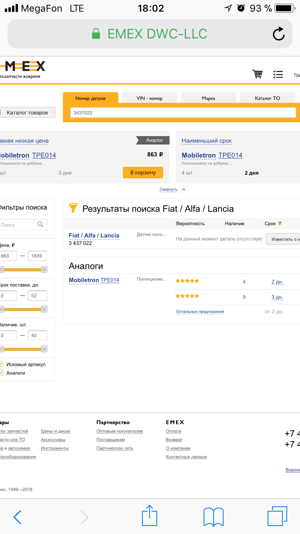Viewport: 300px width, 534px height.
Task: Open the 'Каталог товаров' menu
Action: [x=27, y=112]
